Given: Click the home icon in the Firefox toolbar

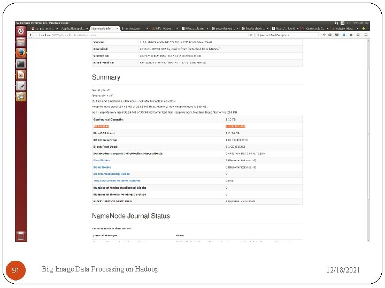Looking at the screenshot, I should pyautogui.click(x=351, y=35).
